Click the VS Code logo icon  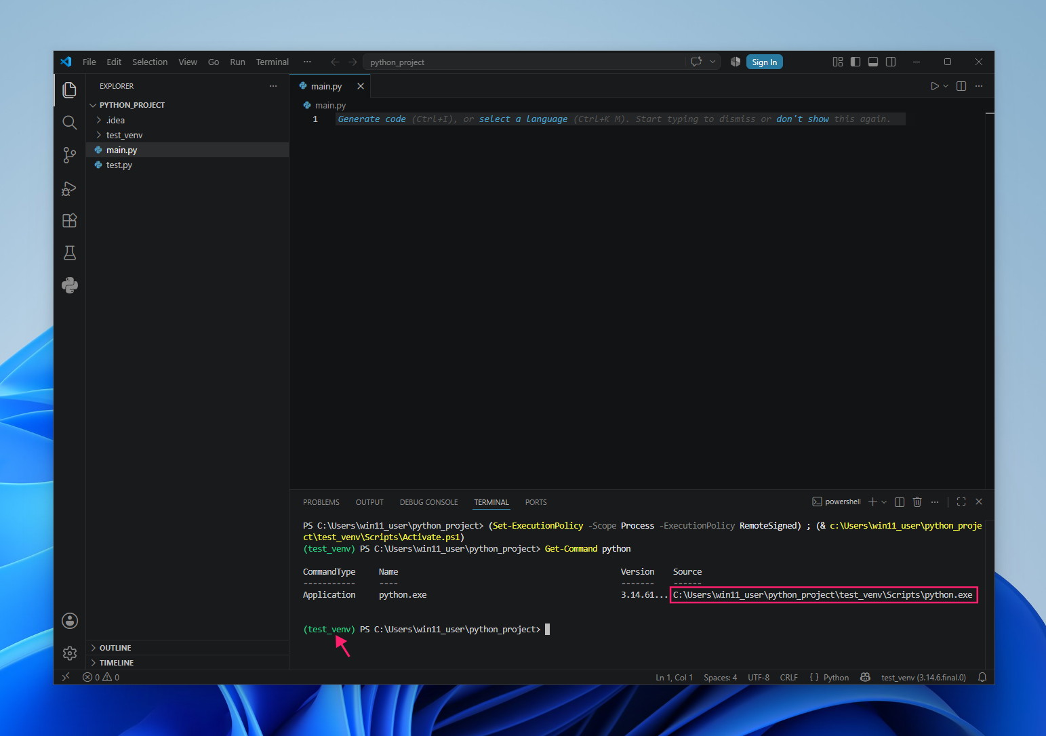(66, 62)
